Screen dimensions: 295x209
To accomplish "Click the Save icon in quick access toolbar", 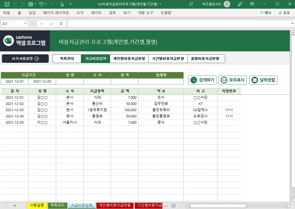I will pos(7,4).
